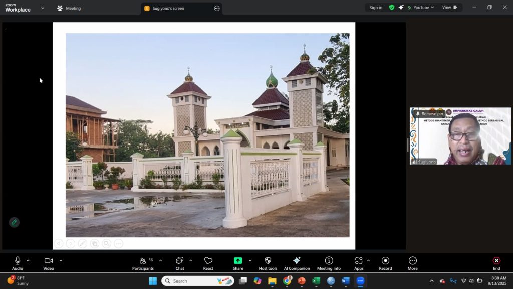End the meeting

(496, 263)
